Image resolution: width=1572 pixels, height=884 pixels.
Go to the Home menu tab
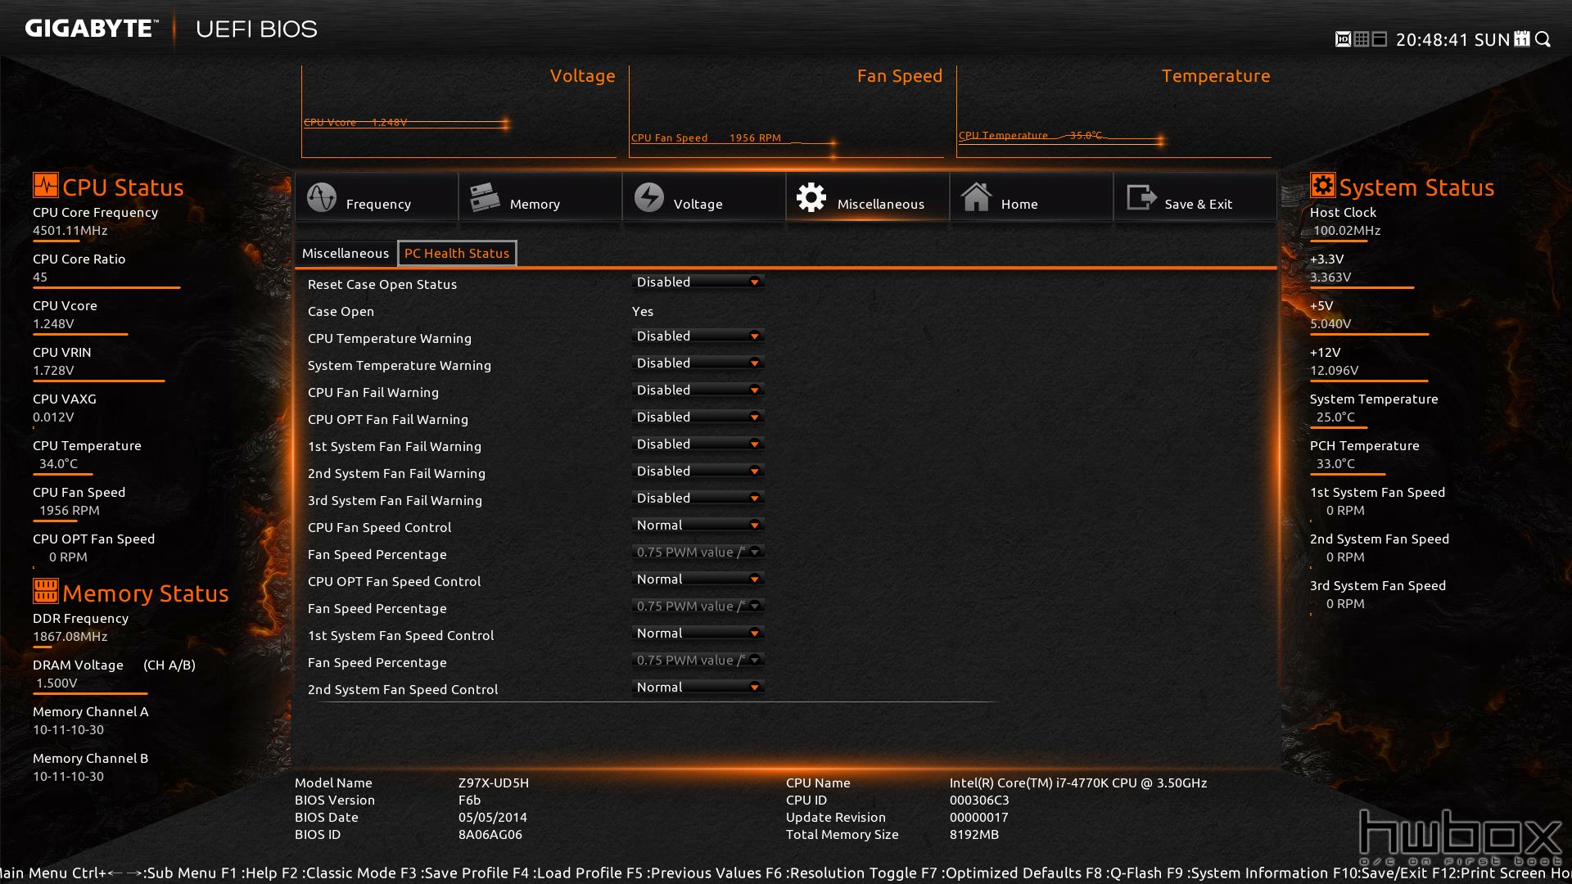(1032, 197)
